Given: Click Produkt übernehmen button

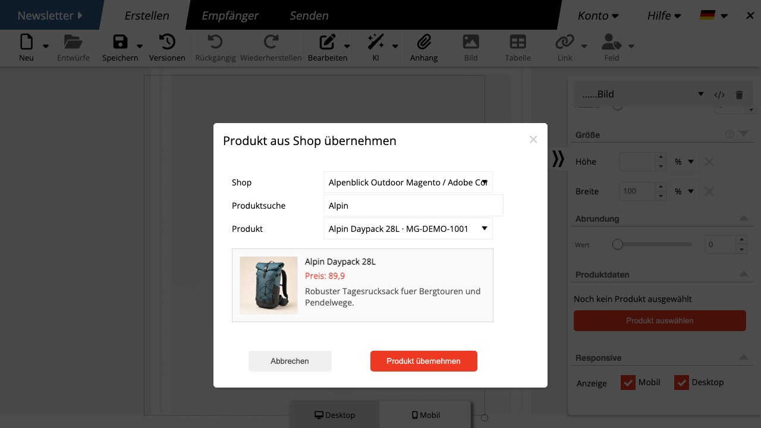Looking at the screenshot, I should point(424,361).
